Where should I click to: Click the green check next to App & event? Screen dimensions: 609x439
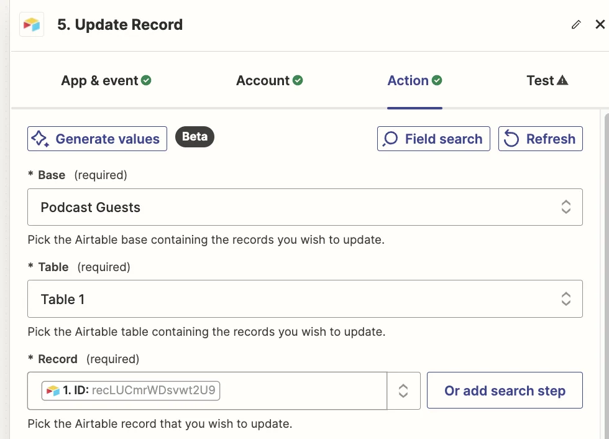click(x=146, y=80)
